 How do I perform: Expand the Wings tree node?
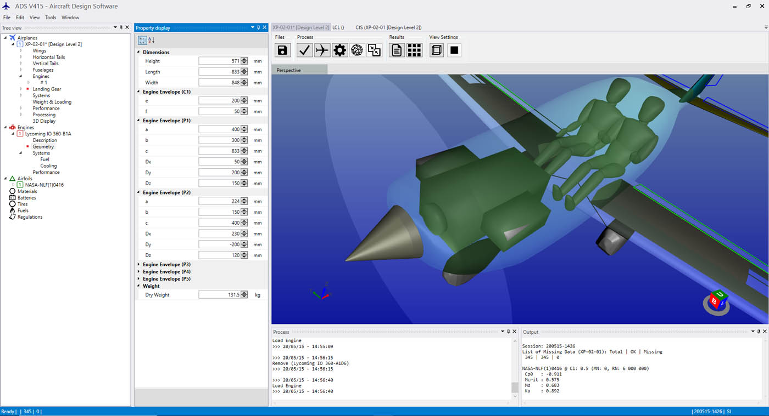(x=21, y=51)
